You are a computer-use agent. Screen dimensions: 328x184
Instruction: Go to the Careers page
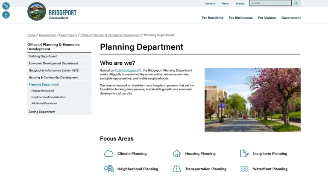[x=210, y=3]
